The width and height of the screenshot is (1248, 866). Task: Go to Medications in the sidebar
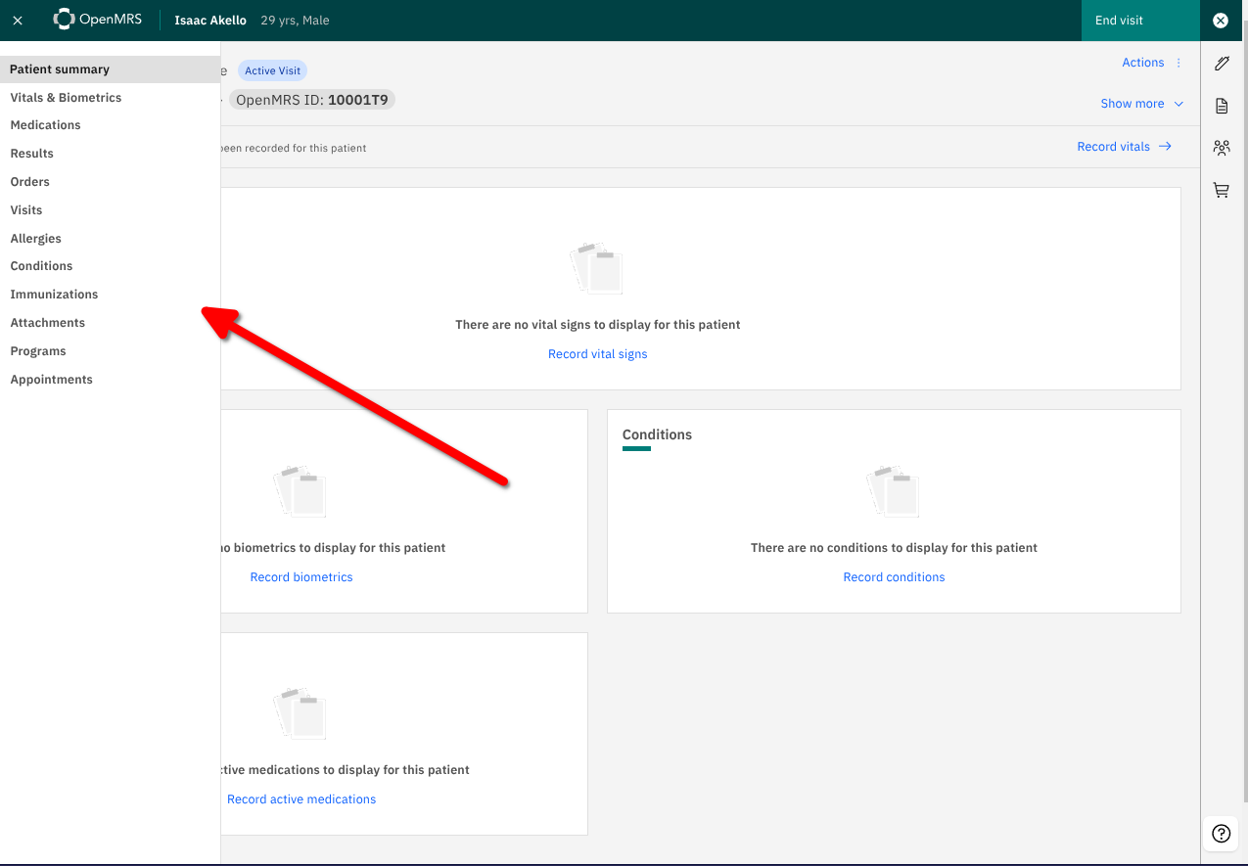[45, 125]
